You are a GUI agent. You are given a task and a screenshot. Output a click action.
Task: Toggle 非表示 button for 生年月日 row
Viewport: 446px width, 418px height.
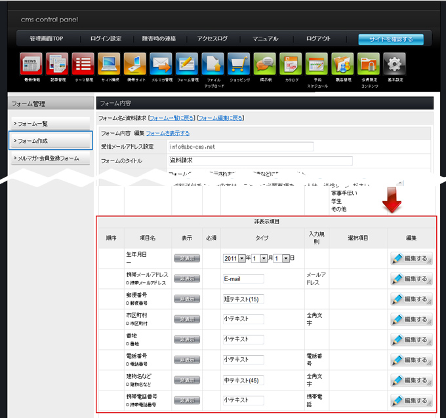(187, 259)
